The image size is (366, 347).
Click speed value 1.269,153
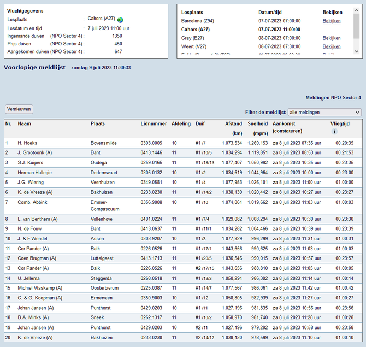point(258,143)
